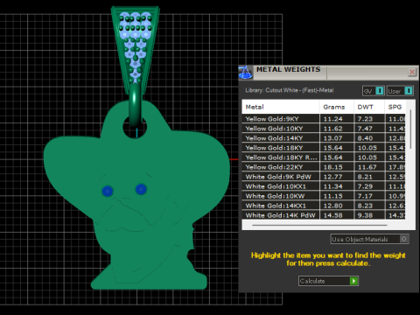
Task: Select the left blue gem eye
Action: coord(108,191)
